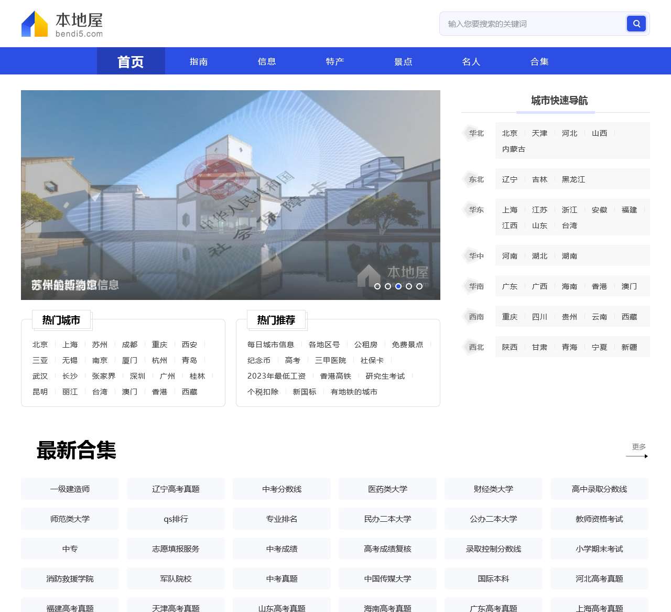671x612 pixels.
Task: Click the 更多 arrow link
Action: [x=637, y=450]
